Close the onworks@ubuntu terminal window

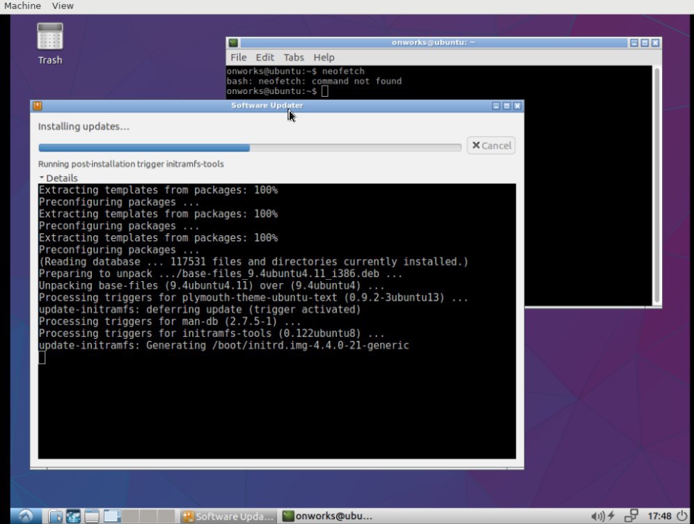[x=655, y=42]
